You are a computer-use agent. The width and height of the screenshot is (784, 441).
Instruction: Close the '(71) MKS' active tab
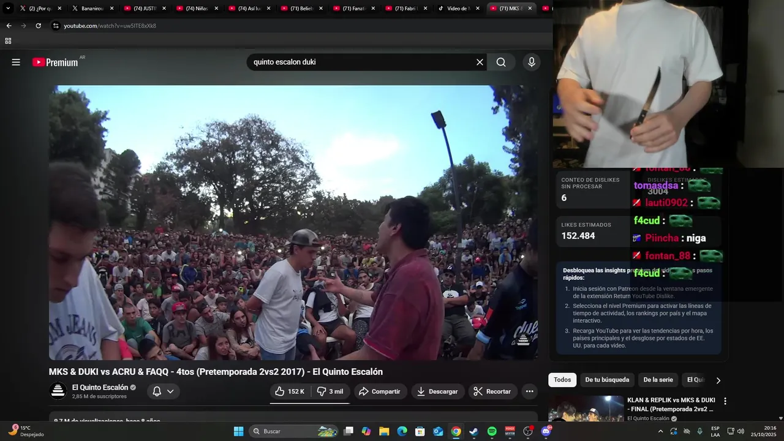[530, 9]
